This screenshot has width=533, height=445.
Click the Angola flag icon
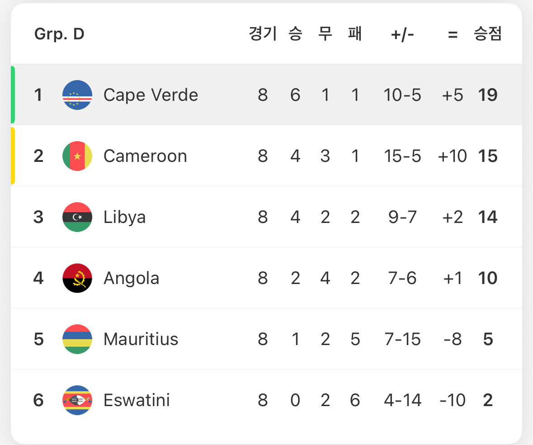77,278
